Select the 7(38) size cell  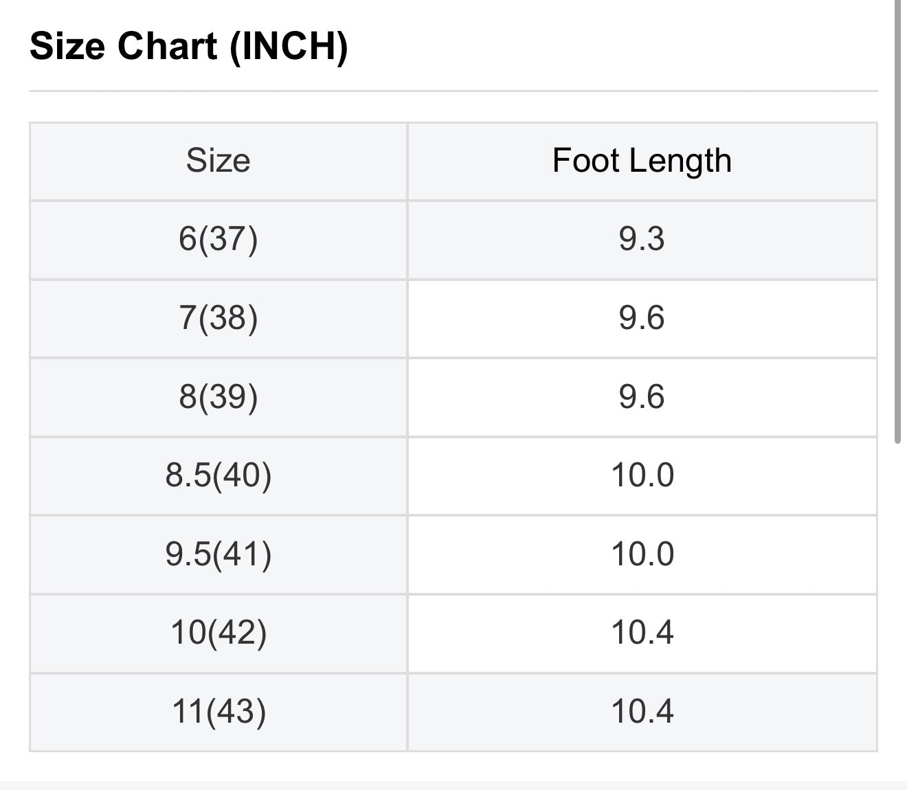click(x=218, y=318)
